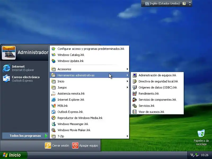Expand the Juegos submenu arrow
This screenshot has width=212, height=159.
pyautogui.click(x=127, y=87)
